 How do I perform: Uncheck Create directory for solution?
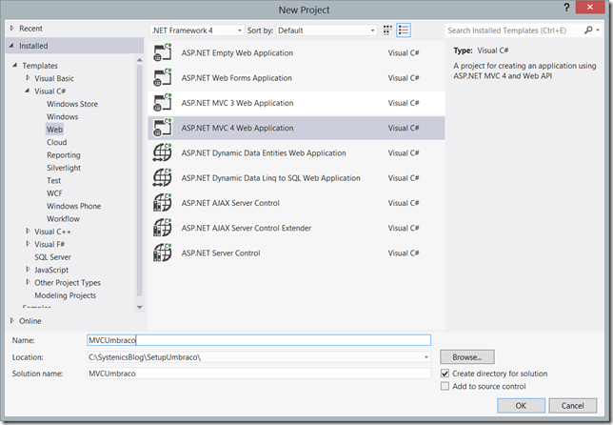click(445, 374)
